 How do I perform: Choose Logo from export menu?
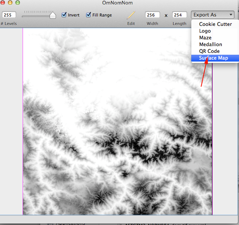[215, 31]
